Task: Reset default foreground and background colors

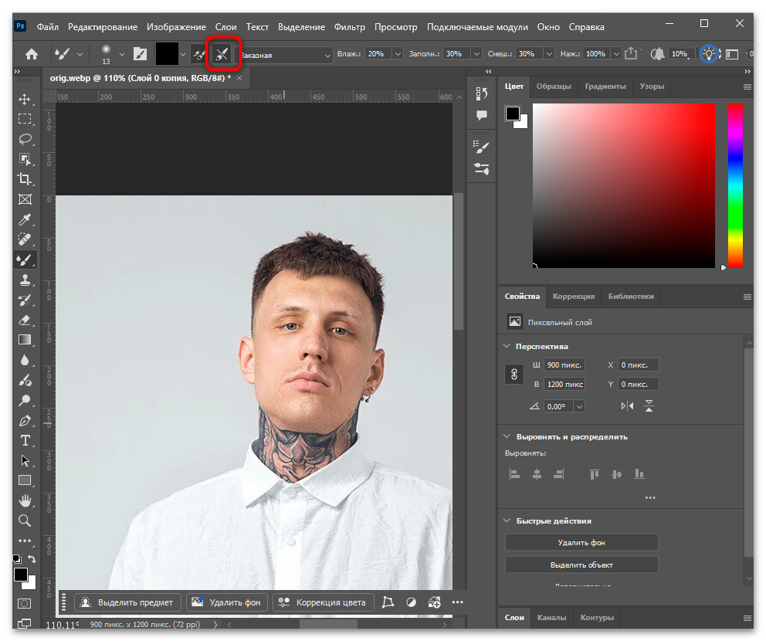Action: coord(17,559)
